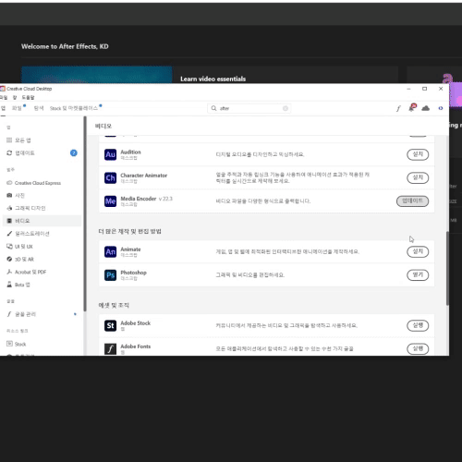Select the UI 및 UX category
Viewport: 462px width, 462px height.
[19, 247]
